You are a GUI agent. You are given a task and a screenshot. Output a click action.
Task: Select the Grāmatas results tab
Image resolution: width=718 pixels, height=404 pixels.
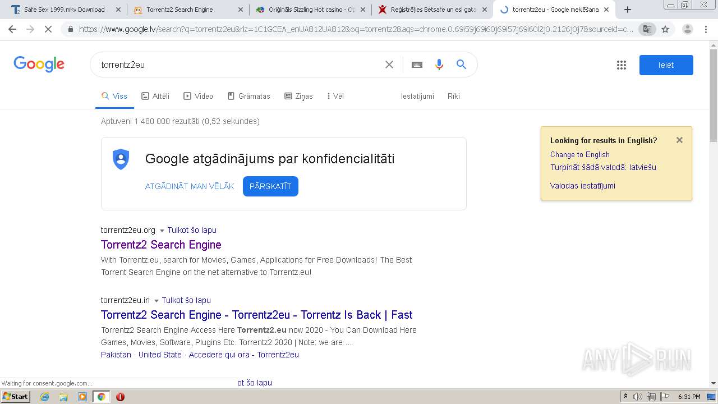[248, 96]
